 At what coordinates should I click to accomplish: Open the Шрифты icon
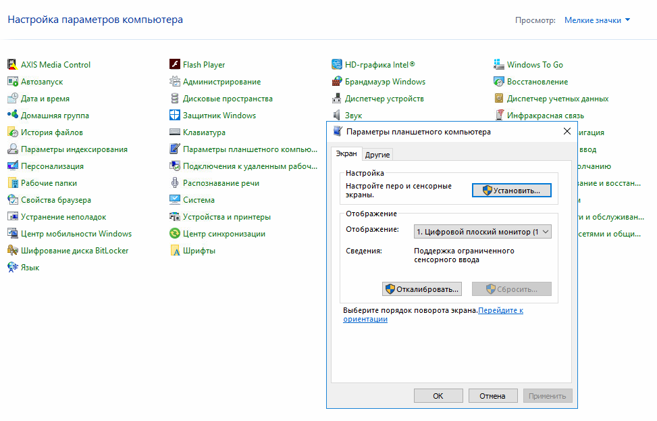tap(174, 250)
